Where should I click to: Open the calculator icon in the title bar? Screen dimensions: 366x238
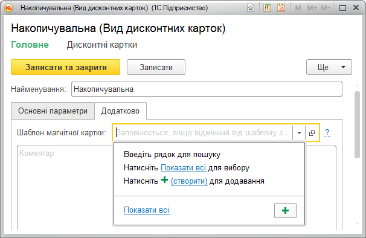pyautogui.click(x=267, y=8)
